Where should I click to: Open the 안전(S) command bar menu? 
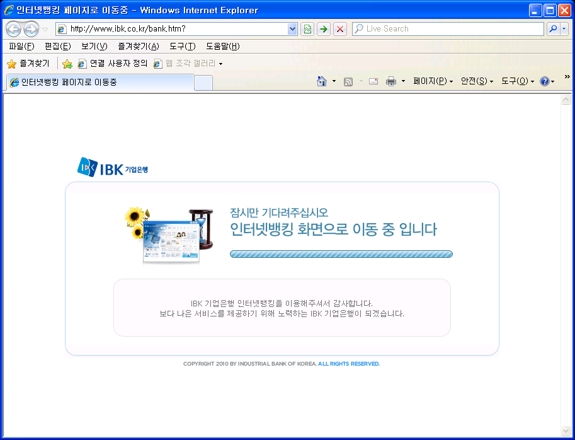[x=477, y=81]
